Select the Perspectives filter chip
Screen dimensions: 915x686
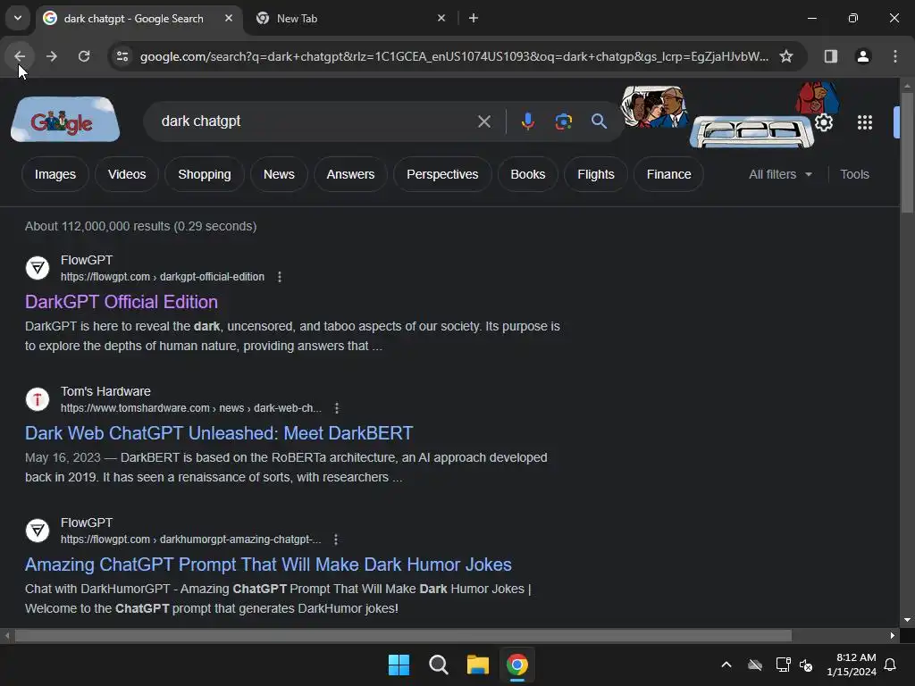(x=442, y=174)
